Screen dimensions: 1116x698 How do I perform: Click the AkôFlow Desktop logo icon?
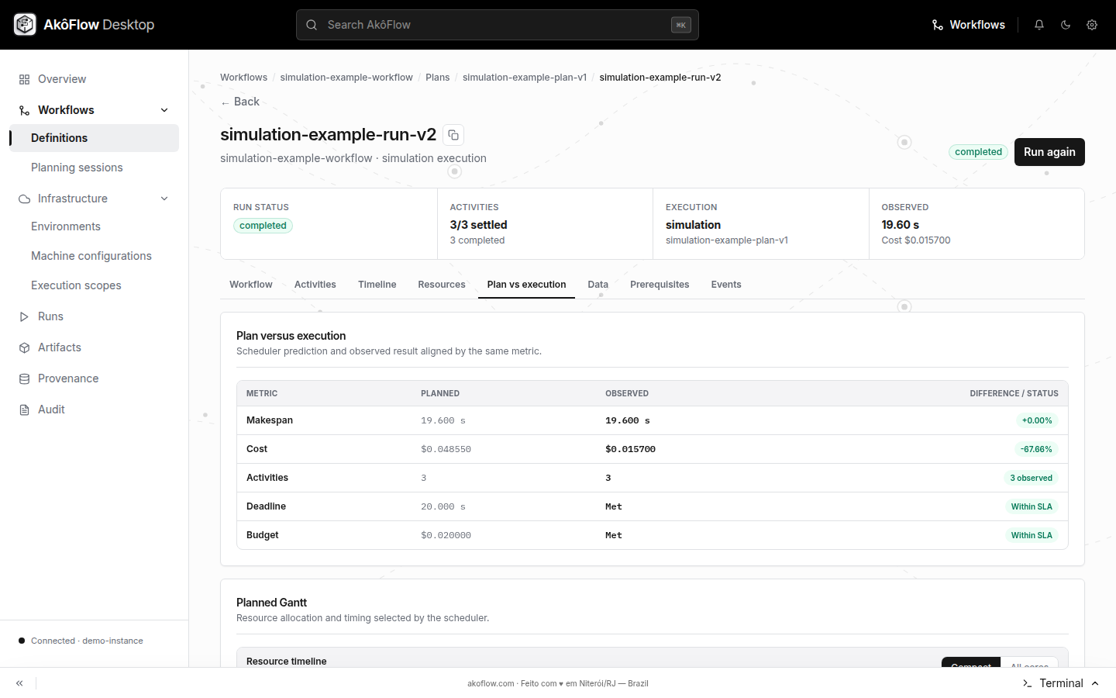(x=25, y=25)
